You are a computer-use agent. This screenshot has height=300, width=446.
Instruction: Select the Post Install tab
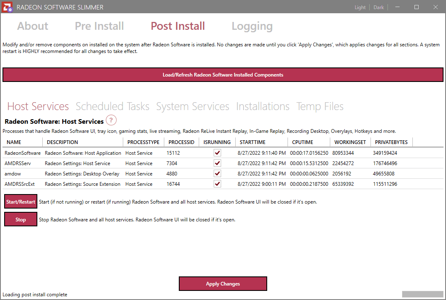coord(178,26)
